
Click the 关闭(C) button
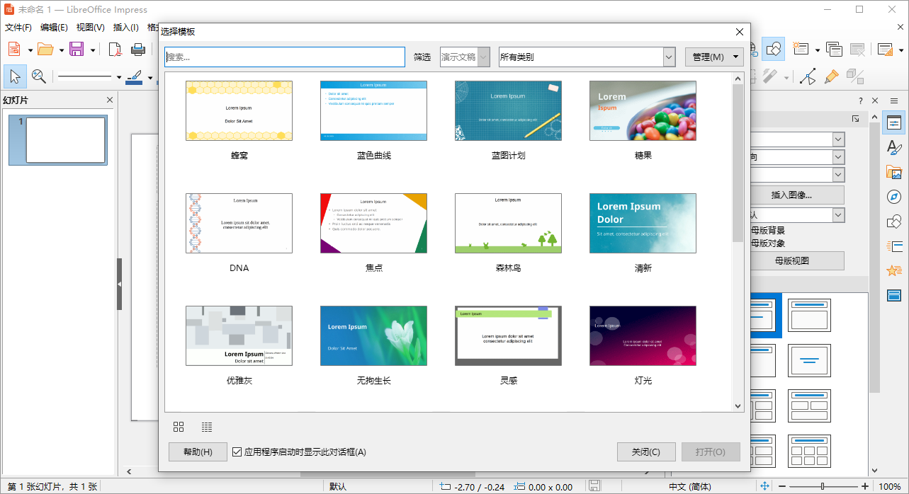(x=645, y=452)
